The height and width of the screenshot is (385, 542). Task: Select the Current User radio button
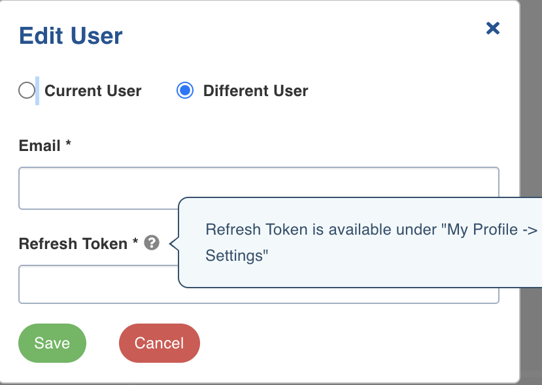tap(27, 91)
